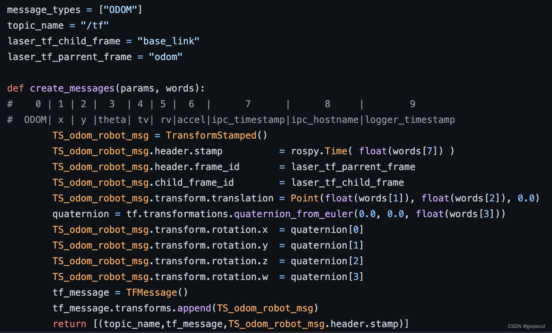This screenshot has width=552, height=333.
Task: Click transform.rotation.z attribute
Action: click(x=211, y=261)
